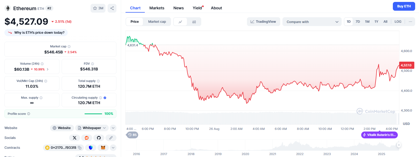Set chart range to All
Image resolution: width=419 pixels, height=157 pixels.
tap(385, 22)
